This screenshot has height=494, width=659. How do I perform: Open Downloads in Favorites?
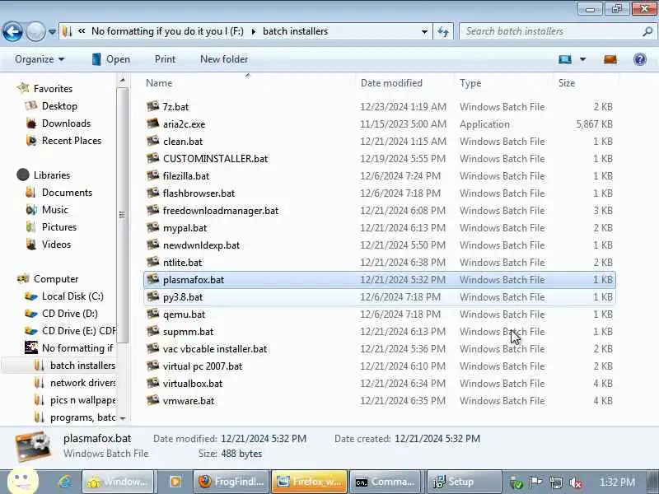click(x=66, y=123)
